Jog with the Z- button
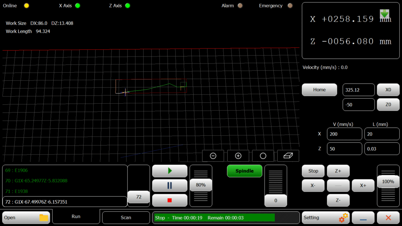The image size is (402, 226). (x=338, y=200)
